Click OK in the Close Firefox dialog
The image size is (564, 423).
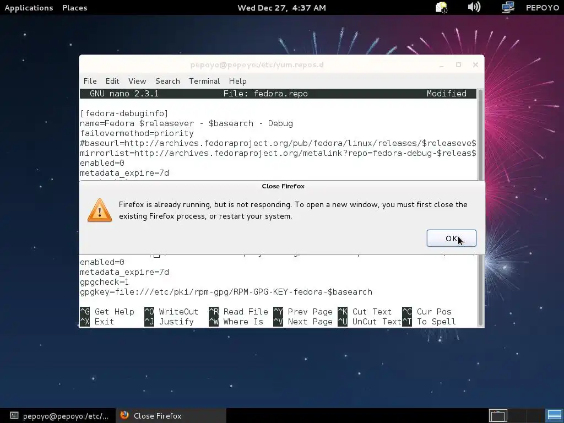point(452,238)
